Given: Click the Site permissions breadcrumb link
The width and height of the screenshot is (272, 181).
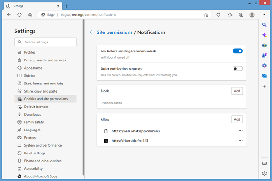Looking at the screenshot, I should (115, 32).
